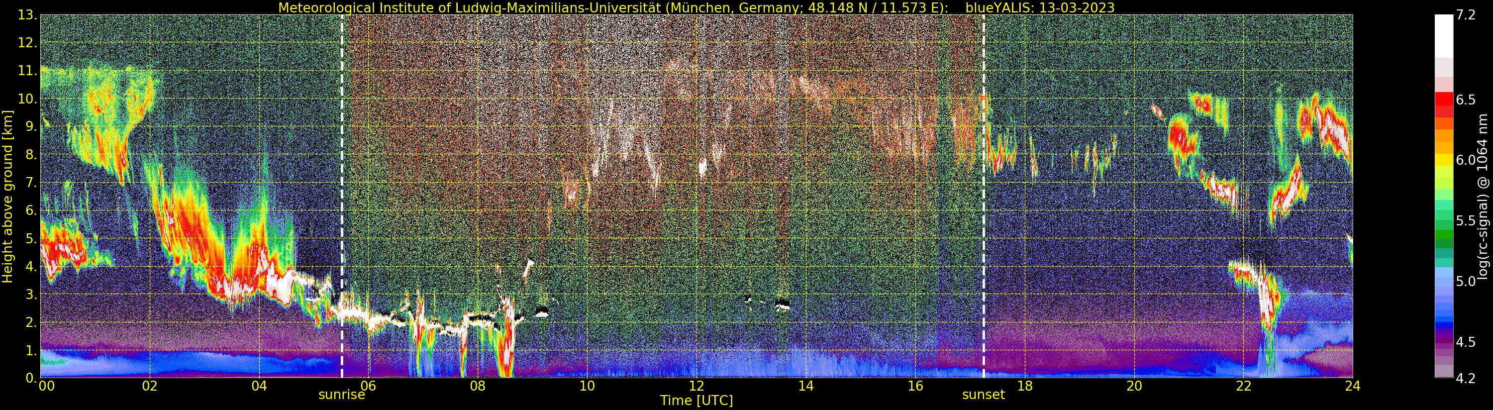Screen dimensions: 1493x410
Task: Click the 'Time [UTC]' axis label
Action: click(696, 401)
